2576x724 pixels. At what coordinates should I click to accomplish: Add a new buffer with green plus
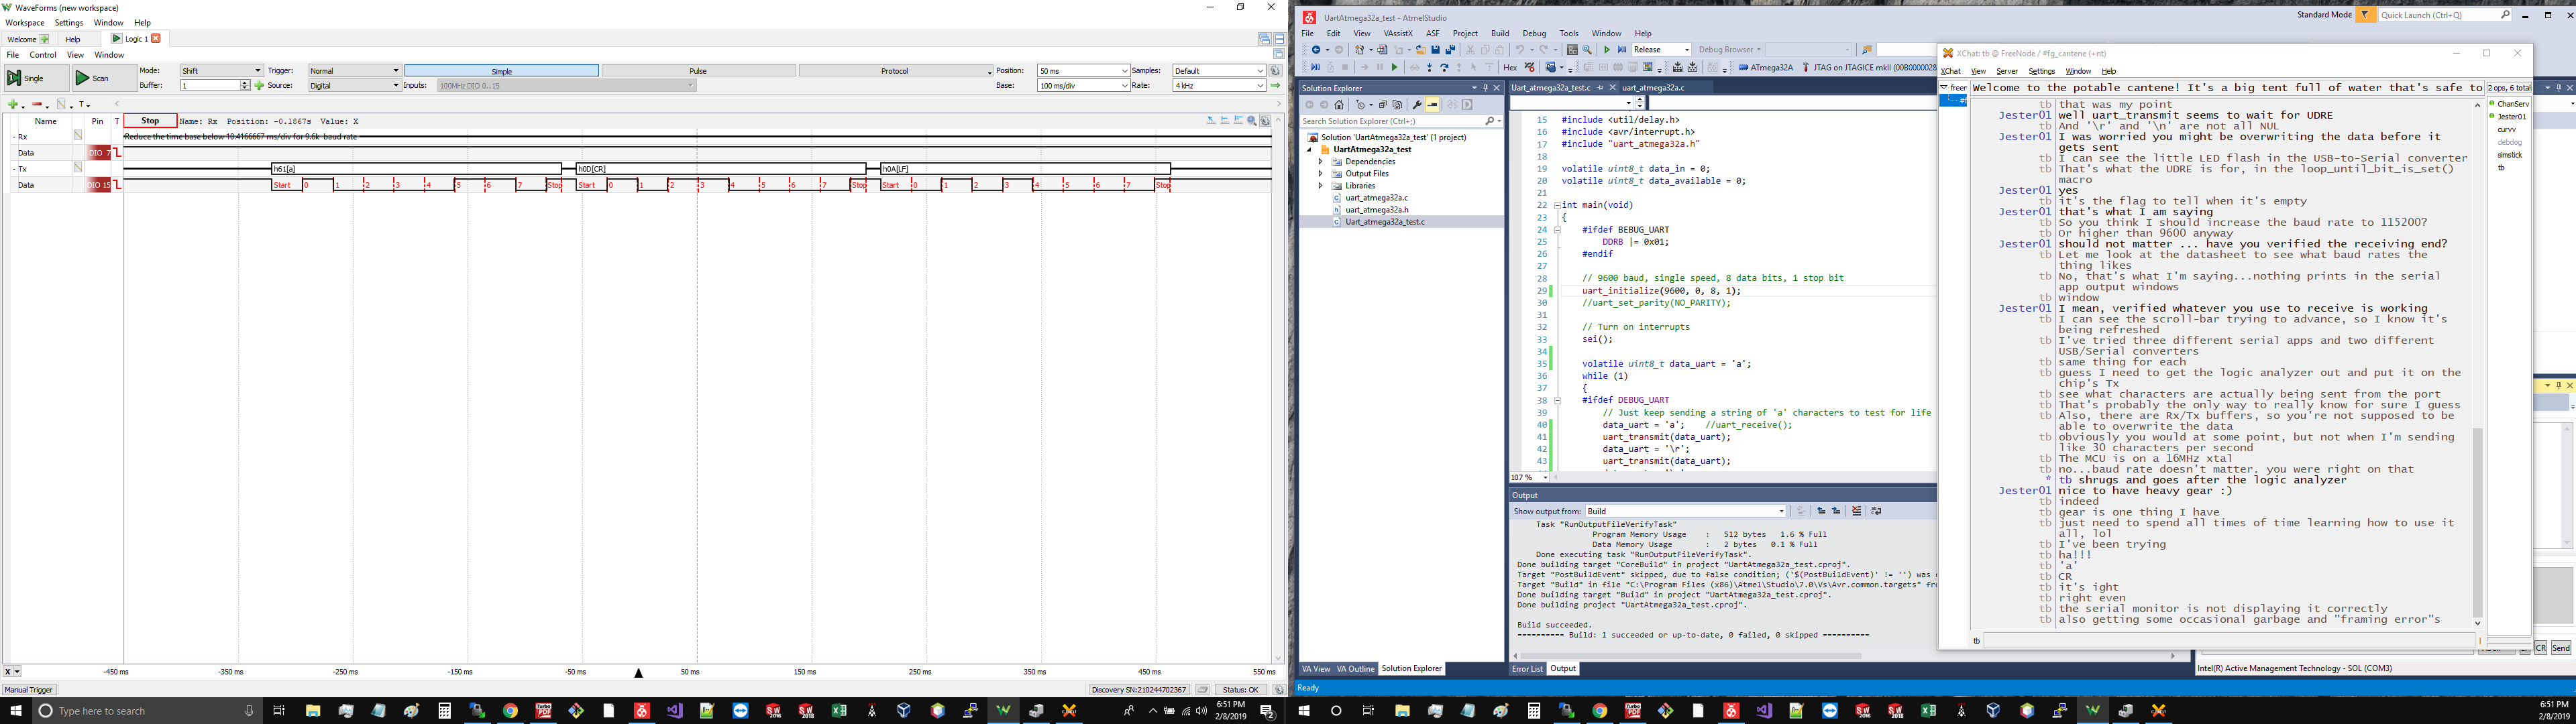[259, 86]
